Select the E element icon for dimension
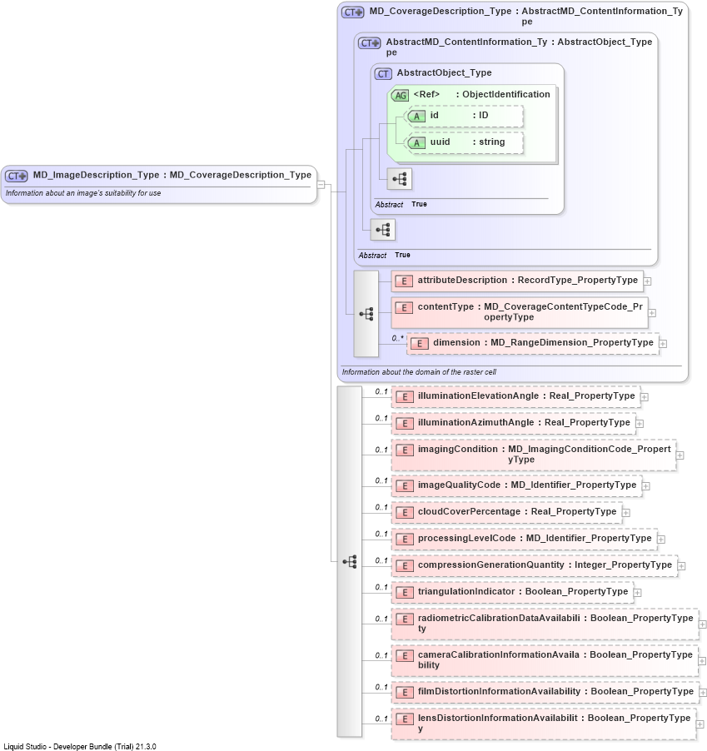This screenshot has width=707, height=751. click(419, 343)
